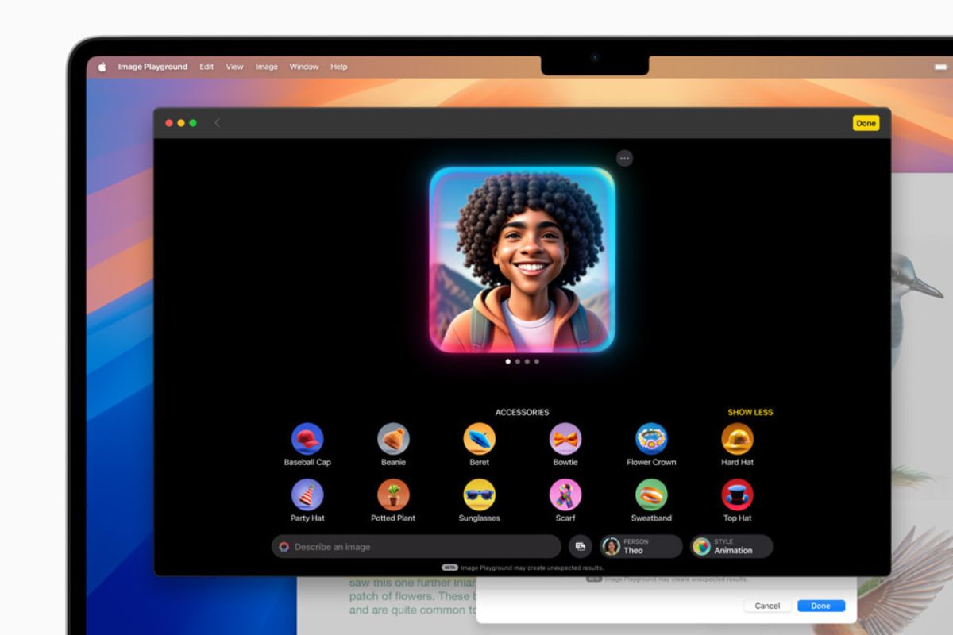
Task: Collapse accessories with SHOW LESS
Action: pyautogui.click(x=750, y=412)
